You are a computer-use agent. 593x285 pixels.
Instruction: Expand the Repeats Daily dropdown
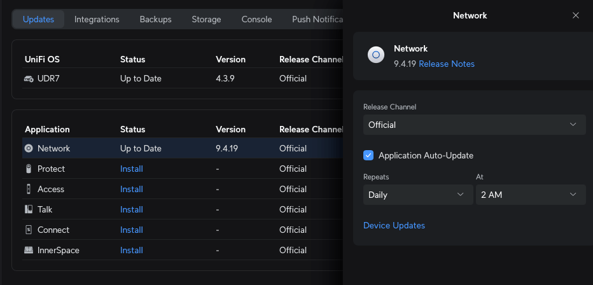(417, 195)
